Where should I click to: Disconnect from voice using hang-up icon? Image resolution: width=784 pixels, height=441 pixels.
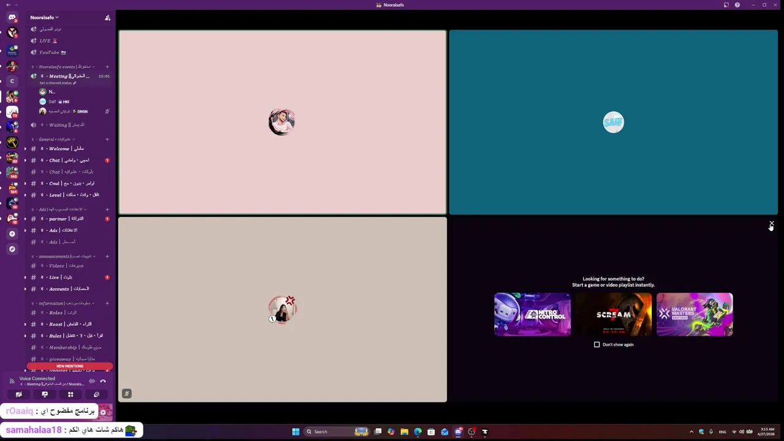pos(103,381)
